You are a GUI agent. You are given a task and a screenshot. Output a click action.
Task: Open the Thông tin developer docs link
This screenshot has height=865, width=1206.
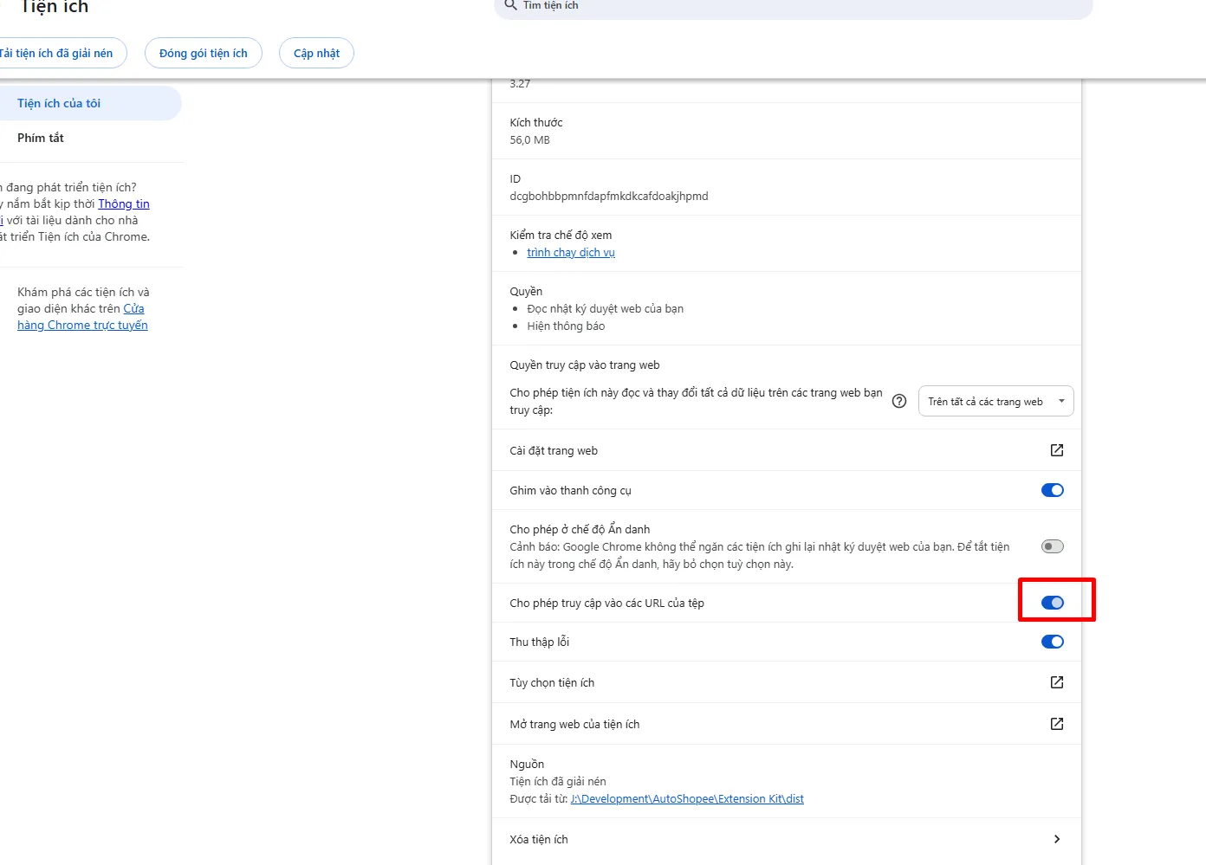[123, 203]
